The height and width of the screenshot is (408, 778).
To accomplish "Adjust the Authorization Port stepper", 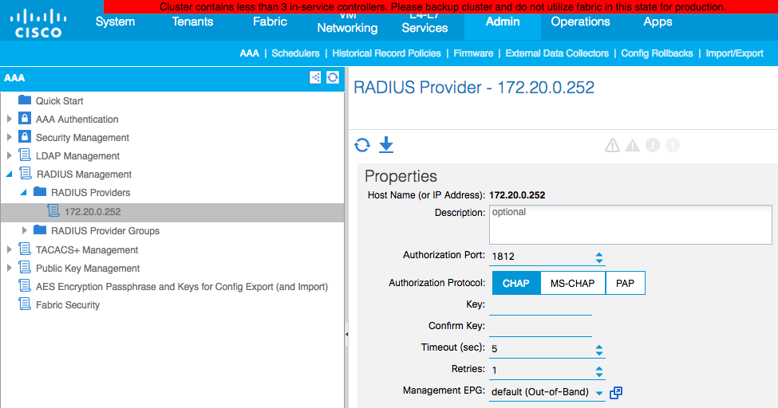I will (x=599, y=257).
